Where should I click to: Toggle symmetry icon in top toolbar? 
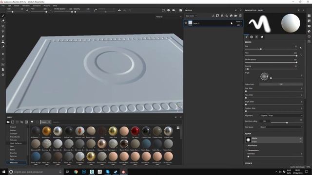coord(119,10)
